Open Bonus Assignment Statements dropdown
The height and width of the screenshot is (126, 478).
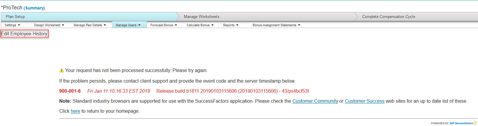pos(276,25)
